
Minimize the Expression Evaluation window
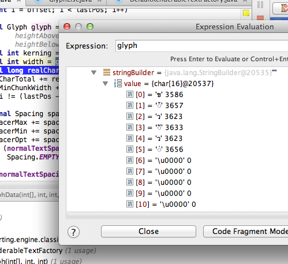click(78, 27)
